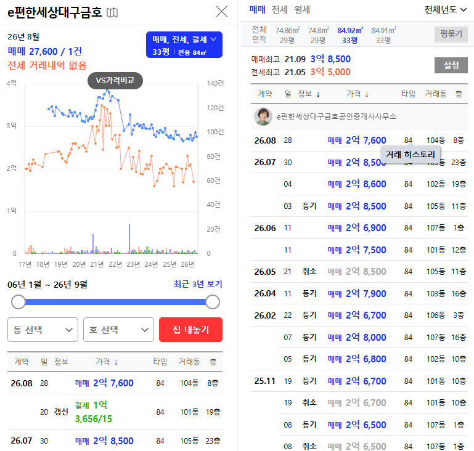Click the gray 설정 button
This screenshot has height=451, width=474.
coord(451,65)
